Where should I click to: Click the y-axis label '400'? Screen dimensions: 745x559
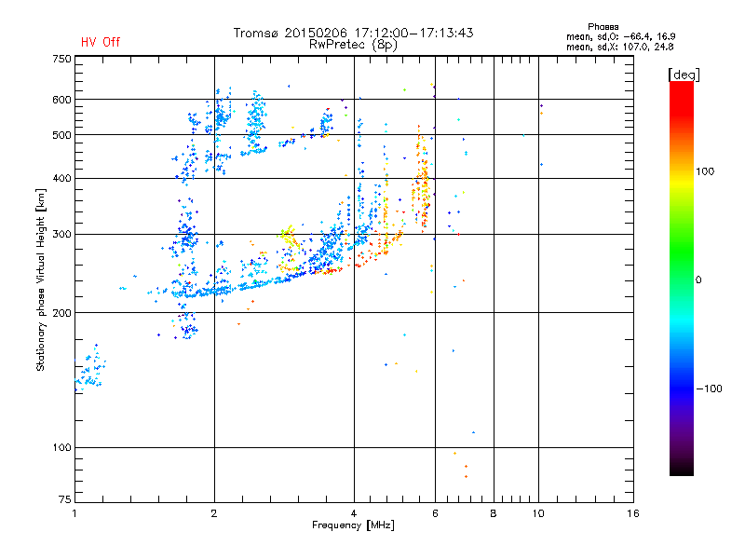coord(61,179)
